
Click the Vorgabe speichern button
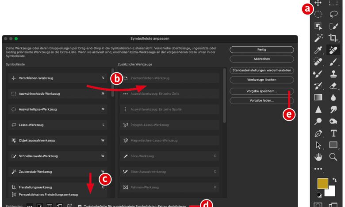[261, 91]
